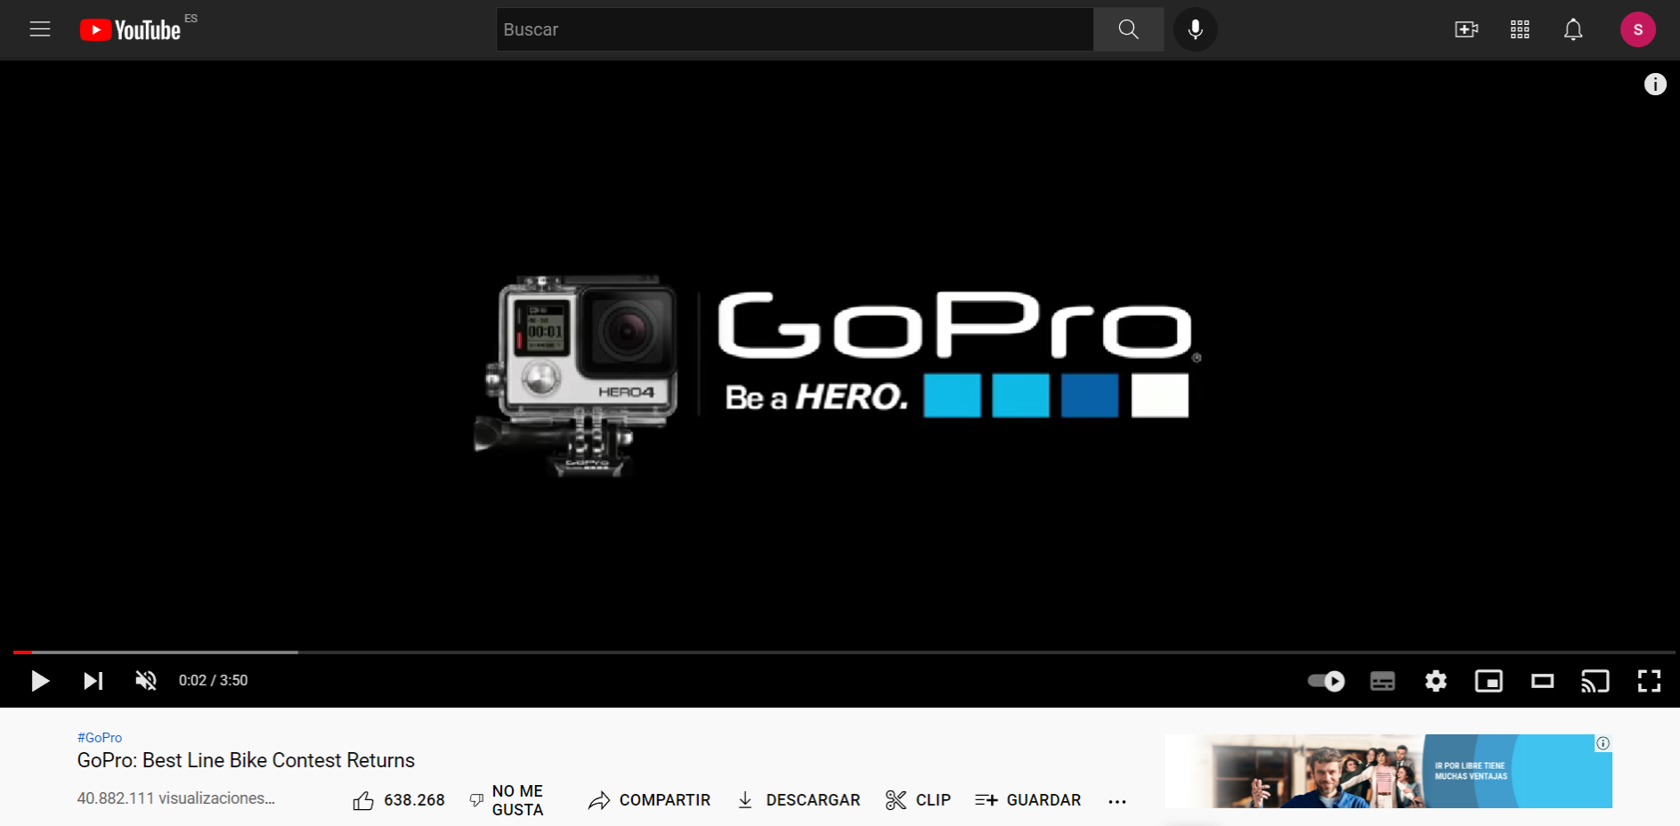Click the COMPARTIR share button
The image size is (1680, 826).
[650, 800]
